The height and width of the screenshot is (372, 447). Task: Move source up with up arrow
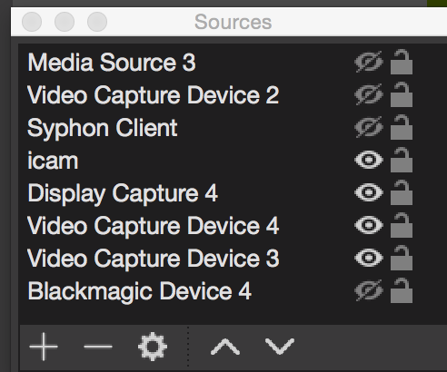(225, 347)
